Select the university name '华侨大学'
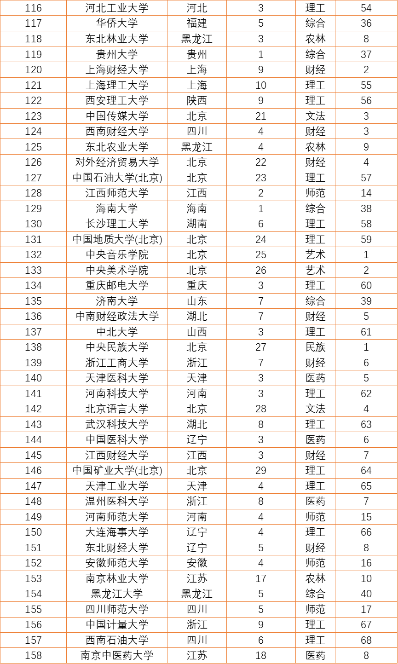This screenshot has width=398, height=664. [x=117, y=23]
